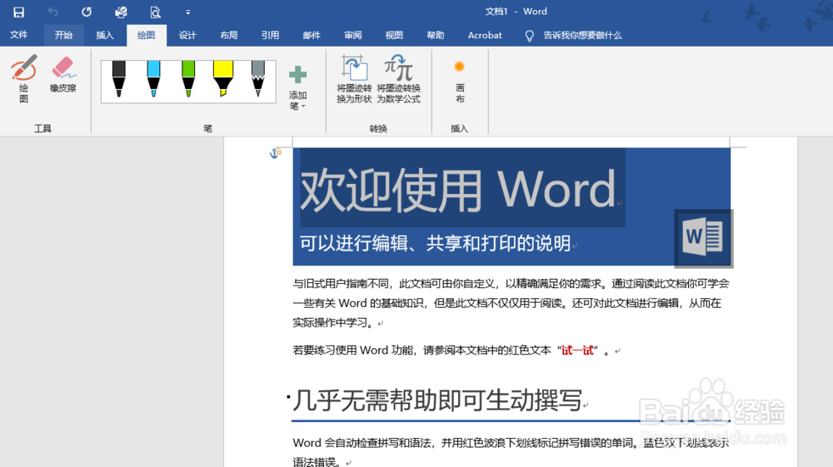833x467 pixels.
Task: Click the heading 几乎无需帮助即可生动撰写
Action: [x=437, y=400]
